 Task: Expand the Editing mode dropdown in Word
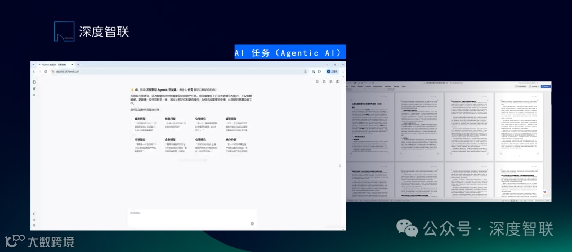click(x=534, y=86)
